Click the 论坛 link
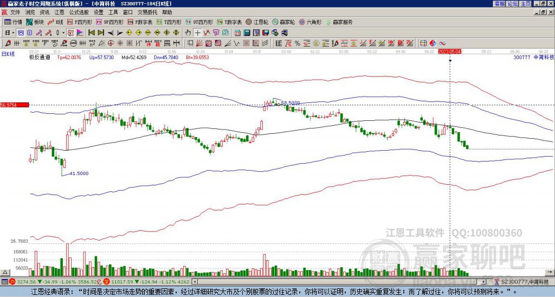The width and height of the screenshot is (555, 297). (513, 4)
